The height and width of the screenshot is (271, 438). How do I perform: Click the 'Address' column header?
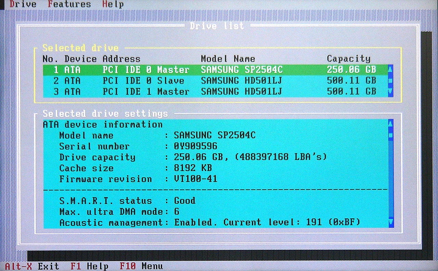point(121,59)
